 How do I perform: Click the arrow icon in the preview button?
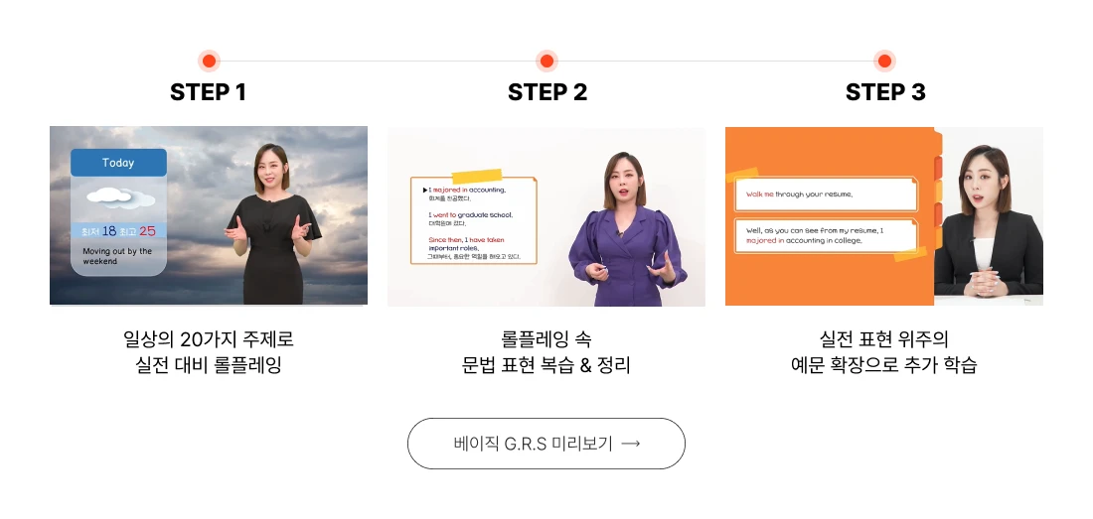tap(630, 444)
